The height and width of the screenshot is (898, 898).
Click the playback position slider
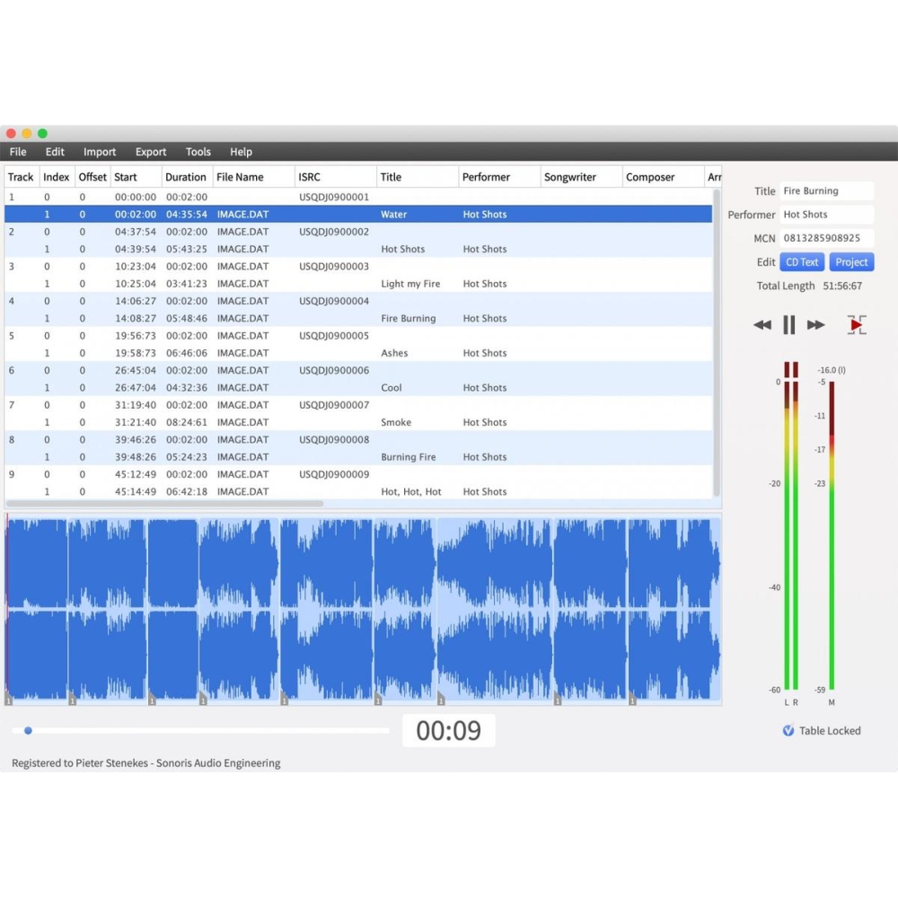tap(28, 730)
